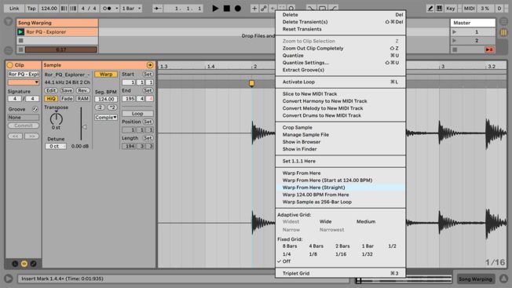This screenshot has width=512, height=288.
Task: Select Off under Fixed Grid
Action: point(287,261)
